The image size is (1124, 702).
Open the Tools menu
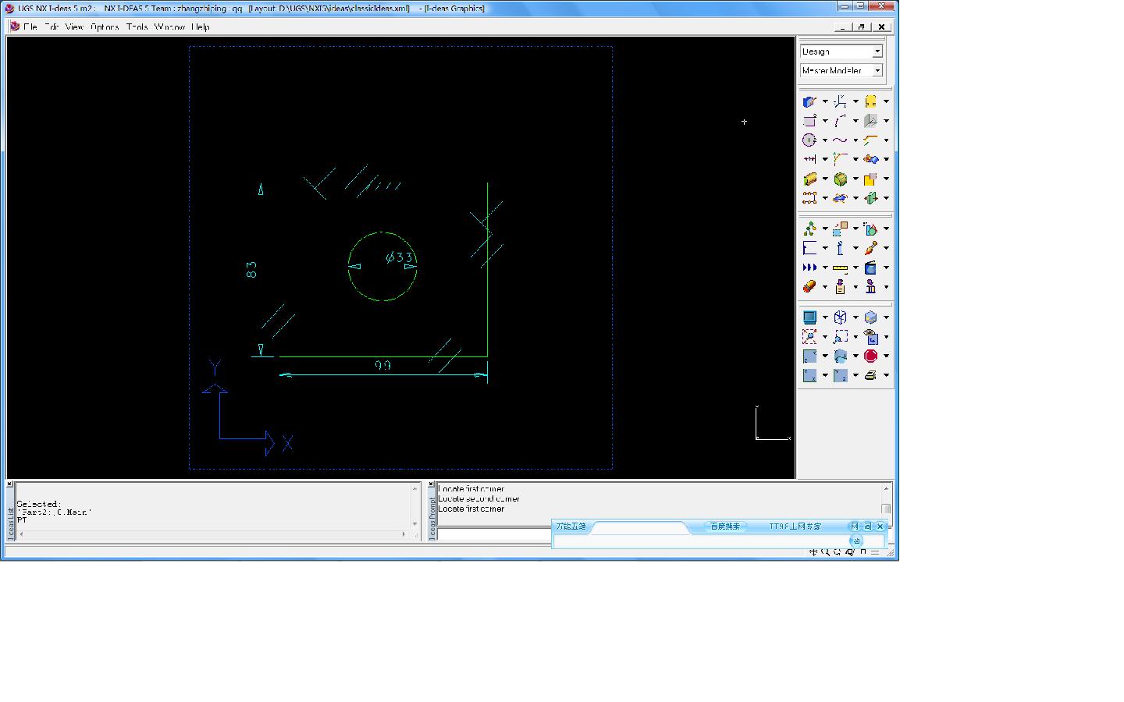click(x=137, y=27)
